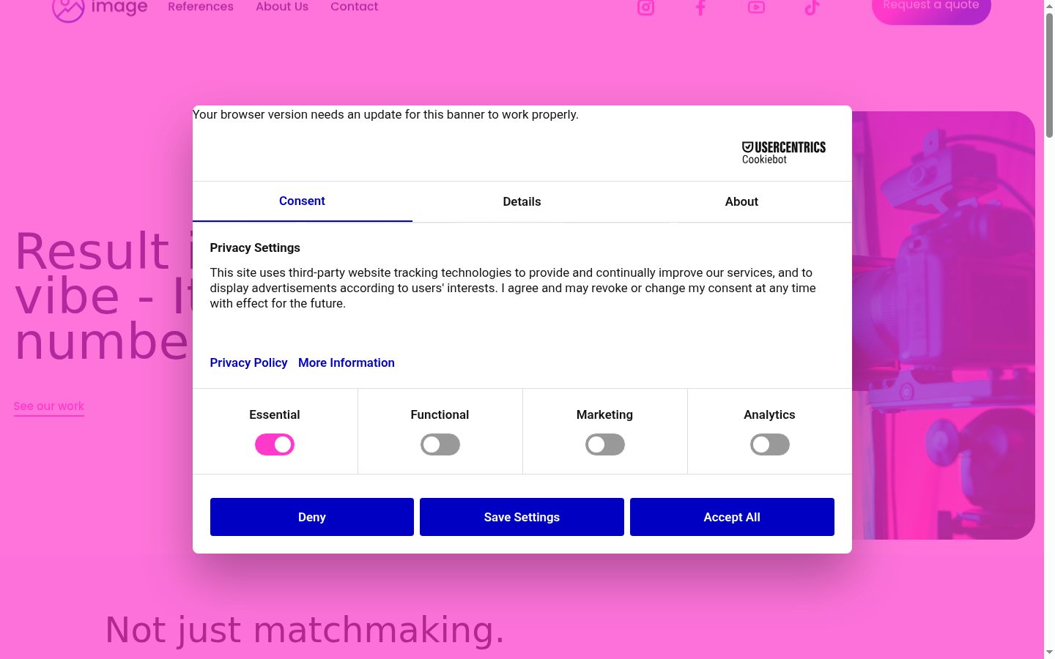This screenshot has width=1055, height=659.
Task: Open the References nav item
Action: 201,7
